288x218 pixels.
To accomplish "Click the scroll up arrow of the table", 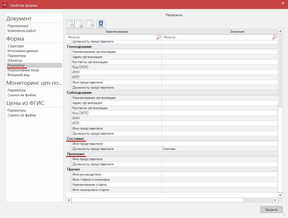I will [x=280, y=31].
